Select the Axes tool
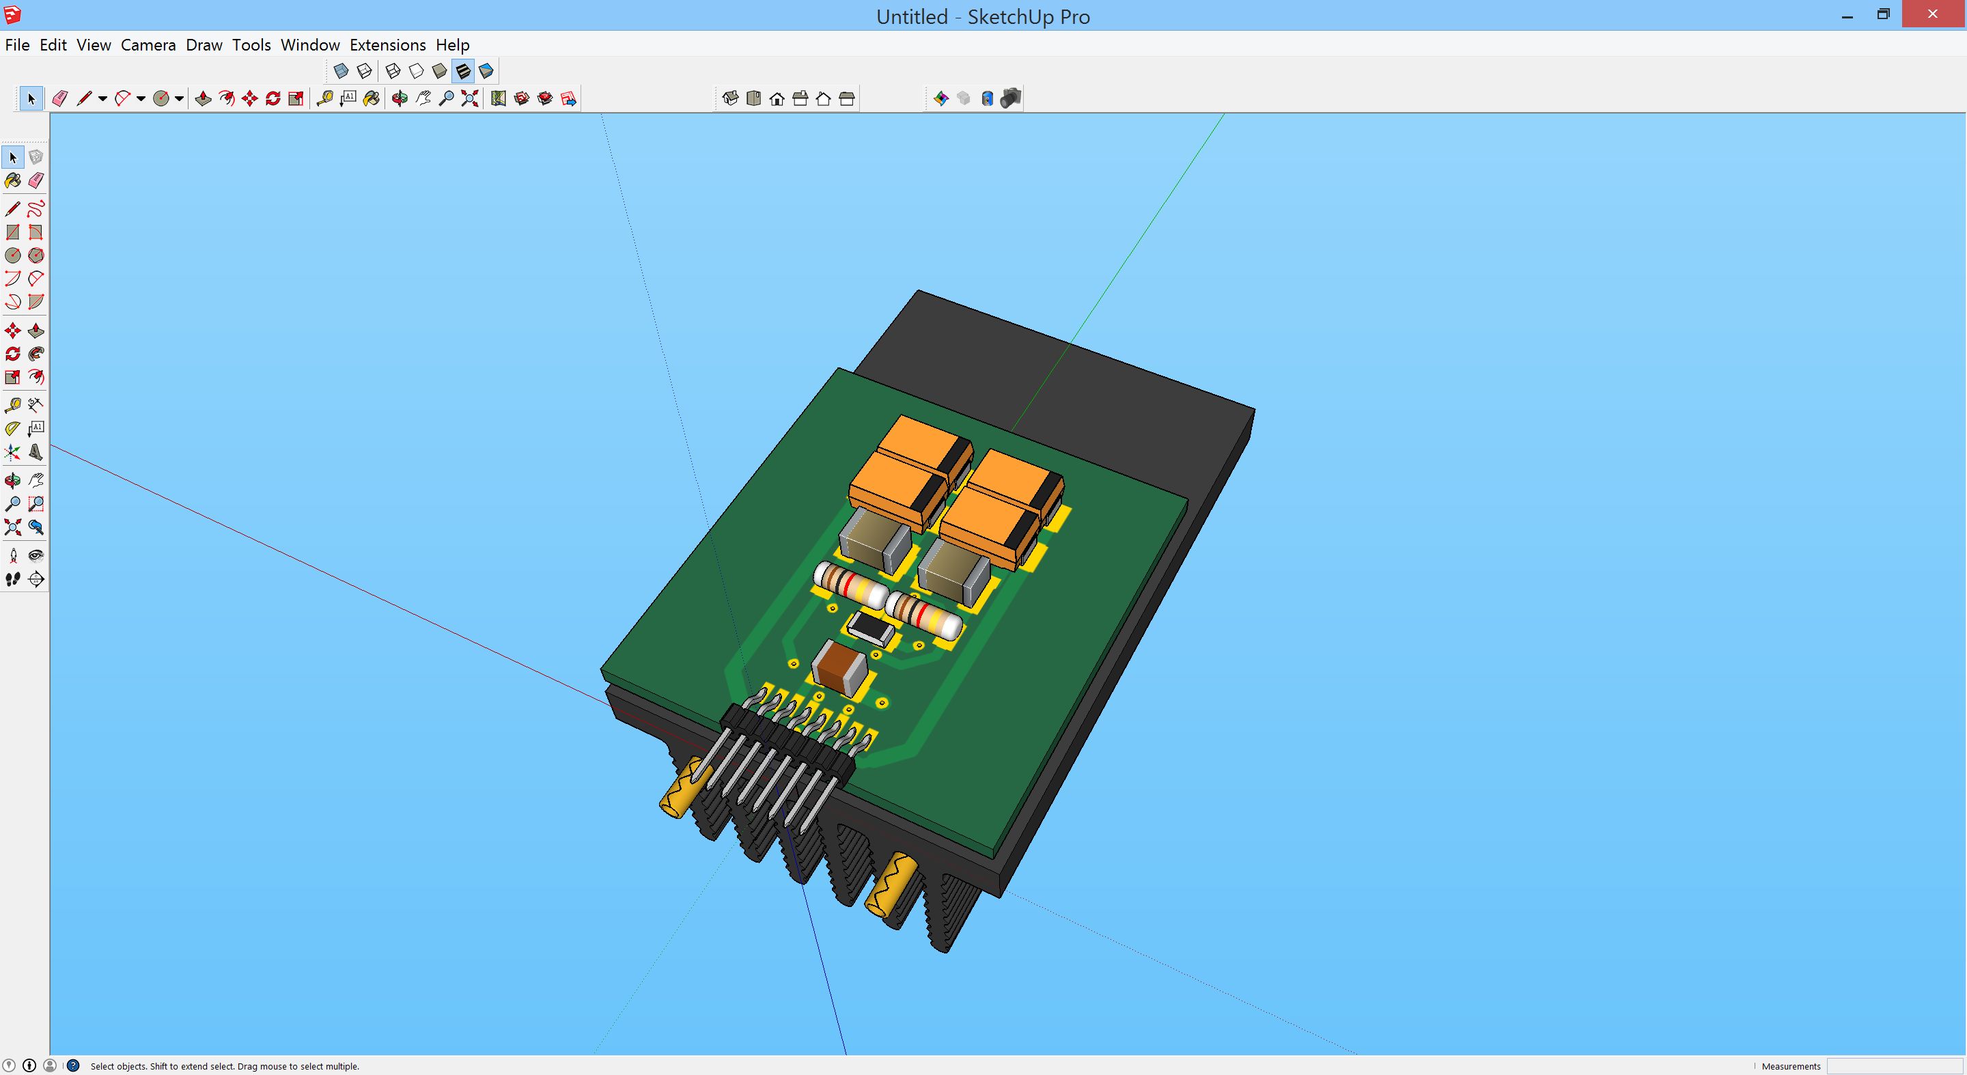 pos(13,453)
